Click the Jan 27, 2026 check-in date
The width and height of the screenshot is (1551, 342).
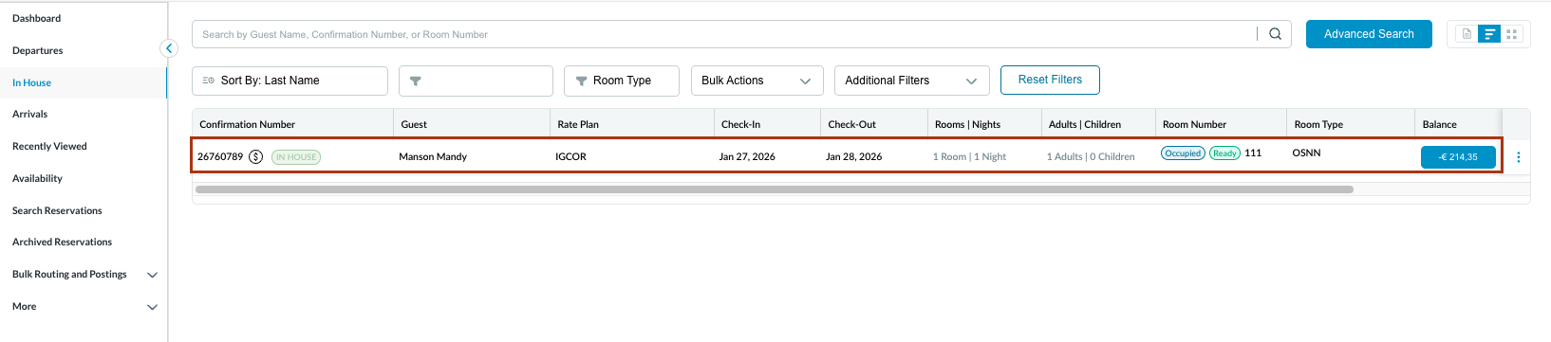[747, 156]
